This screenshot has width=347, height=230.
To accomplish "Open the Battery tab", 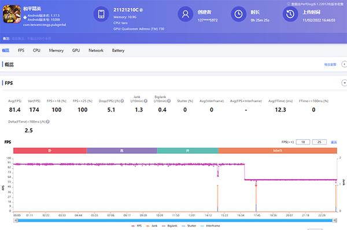I will [118, 50].
